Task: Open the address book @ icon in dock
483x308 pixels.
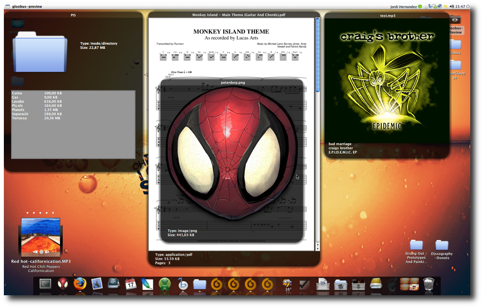Action: coord(113,284)
